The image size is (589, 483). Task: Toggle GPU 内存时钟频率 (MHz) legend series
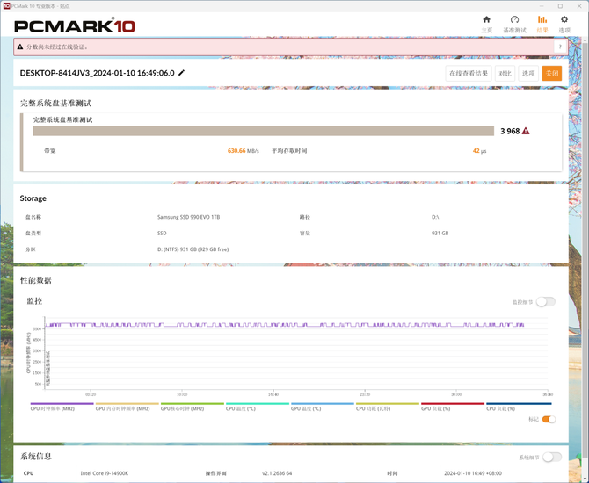[x=127, y=407]
